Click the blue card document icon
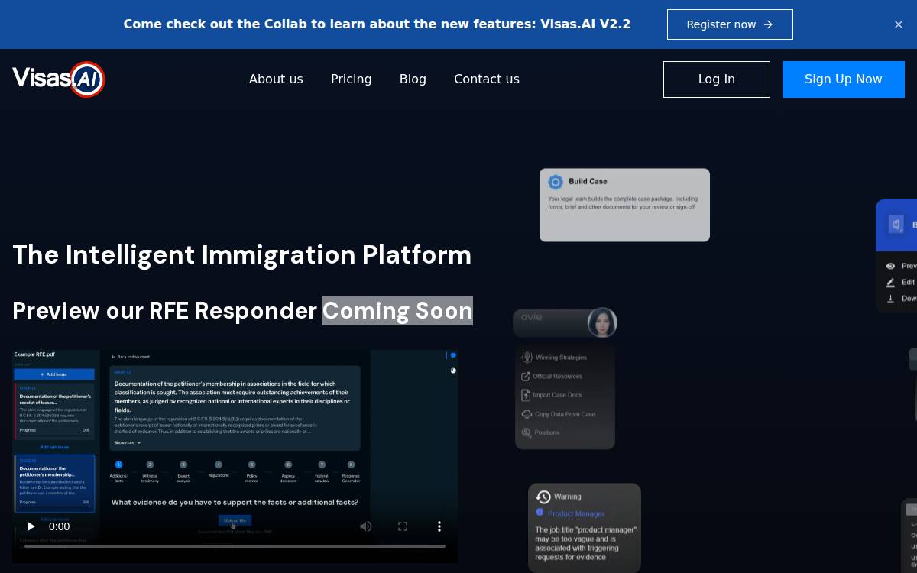Viewport: 917px width, 573px height. 896,225
